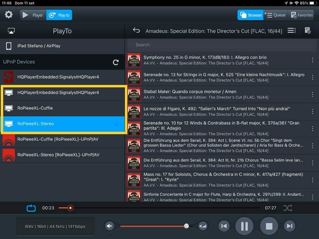
Task: Open the list view options icon
Action: [x=291, y=31]
